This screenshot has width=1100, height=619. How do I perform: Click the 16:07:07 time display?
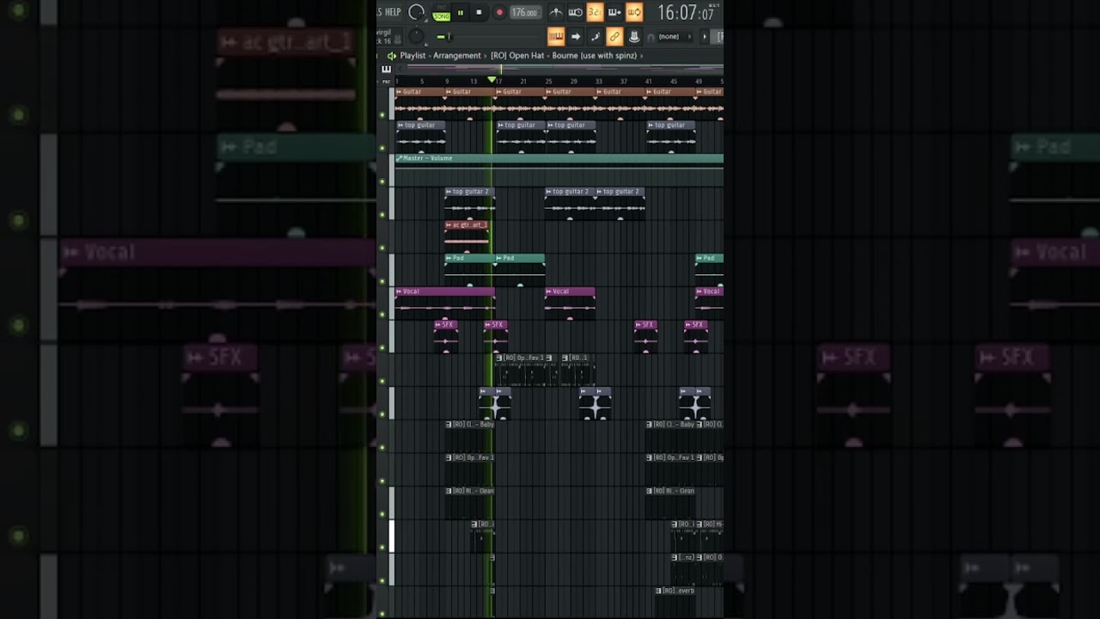(x=686, y=13)
